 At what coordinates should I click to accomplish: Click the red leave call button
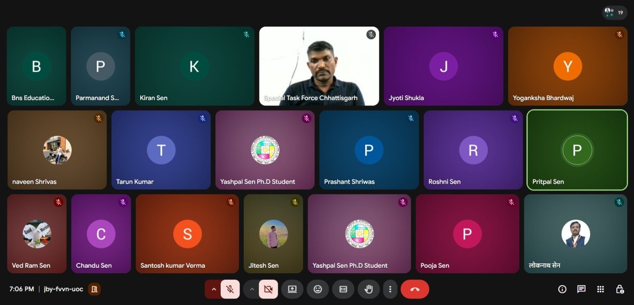coord(415,289)
